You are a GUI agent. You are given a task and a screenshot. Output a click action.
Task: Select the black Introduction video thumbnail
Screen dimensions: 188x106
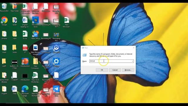click(x=25, y=77)
